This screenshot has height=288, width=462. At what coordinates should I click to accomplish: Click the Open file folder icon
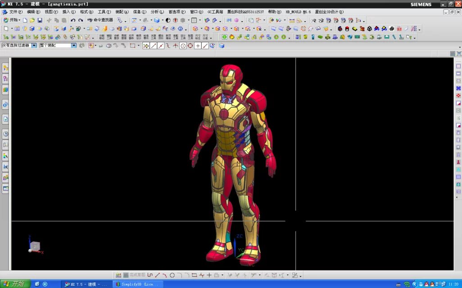[x=32, y=20]
